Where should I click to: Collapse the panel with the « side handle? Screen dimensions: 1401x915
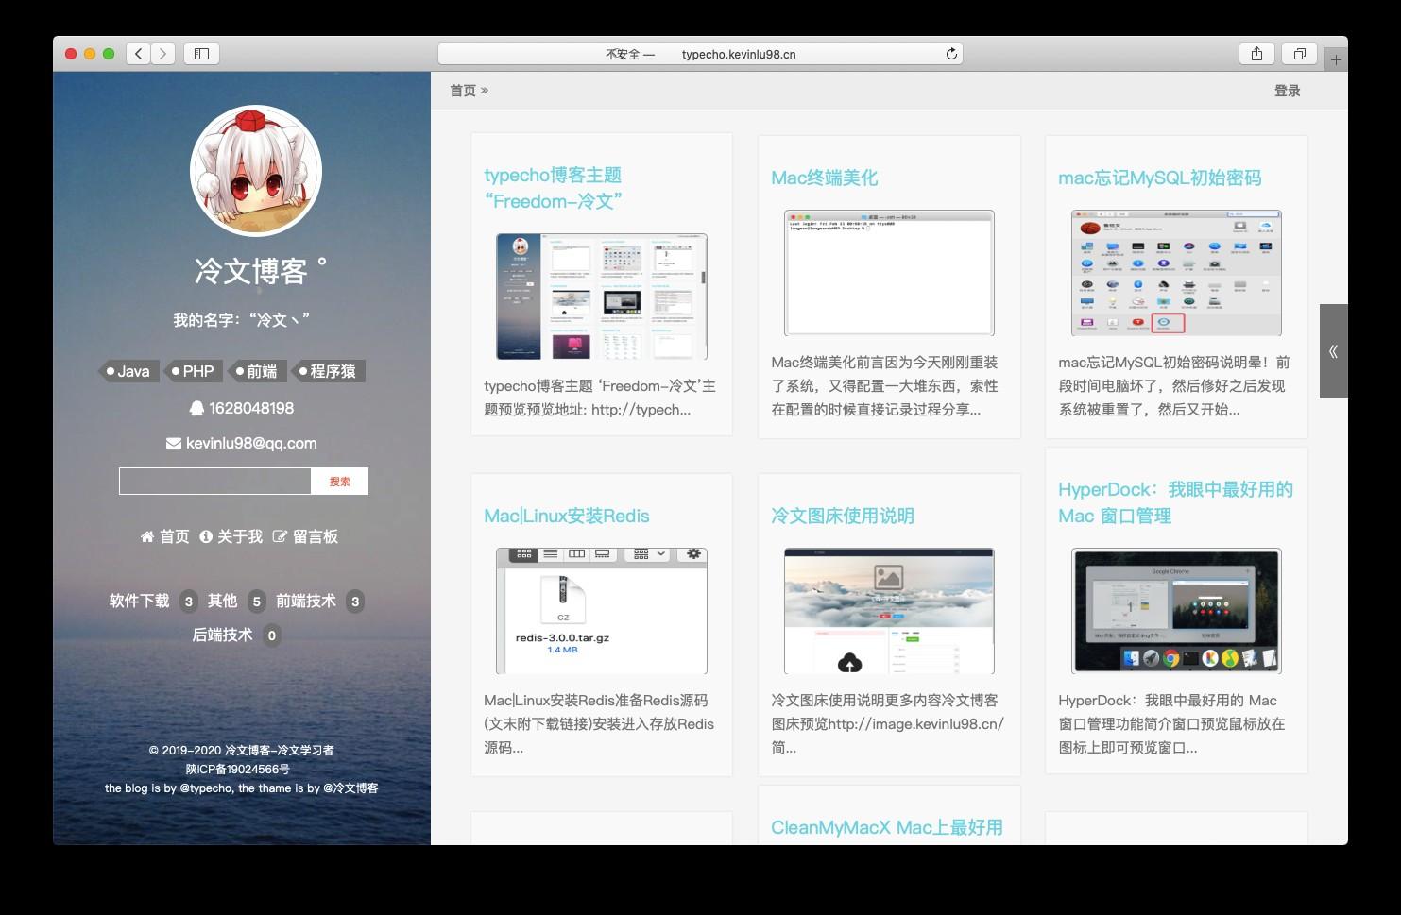coord(1334,351)
